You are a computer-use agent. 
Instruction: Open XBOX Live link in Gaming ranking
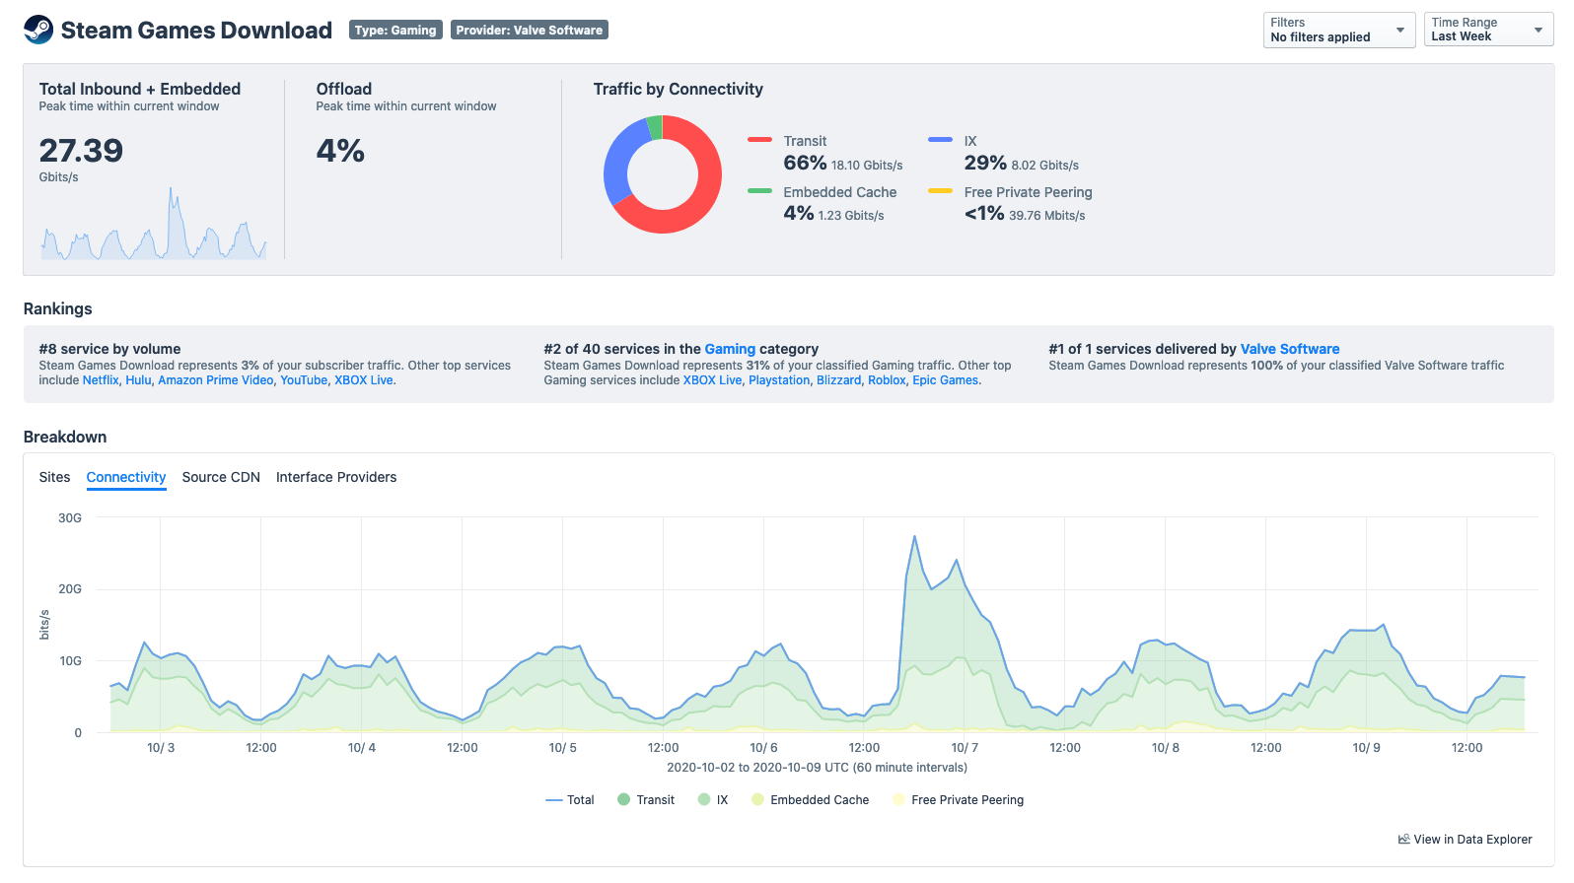tap(712, 380)
